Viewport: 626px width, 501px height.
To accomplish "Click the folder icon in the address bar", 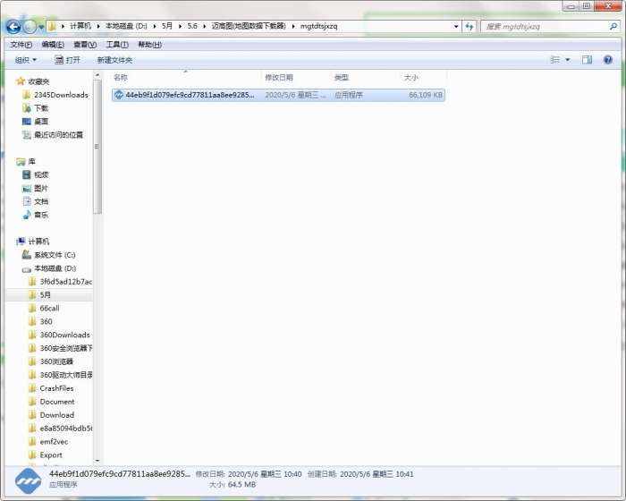I will pos(52,26).
